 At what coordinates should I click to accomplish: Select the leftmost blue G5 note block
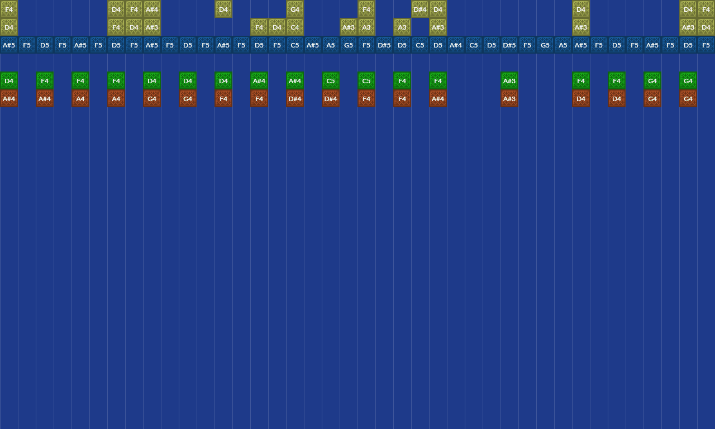(x=349, y=45)
